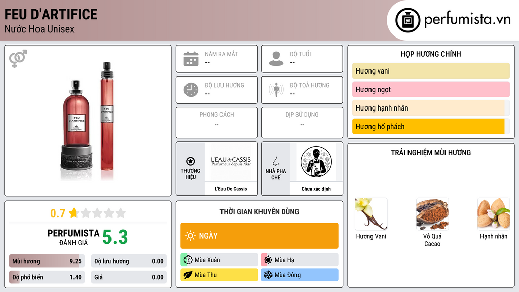Click the Mùi hương 9.25 rating bar
This screenshot has width=519, height=292.
47,261
